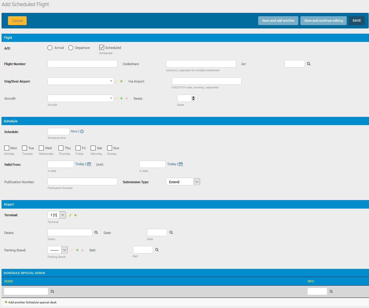Select the Arrival radio button
369x308 pixels.
click(x=50, y=48)
